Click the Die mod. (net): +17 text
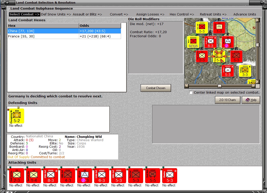 coord(147,24)
